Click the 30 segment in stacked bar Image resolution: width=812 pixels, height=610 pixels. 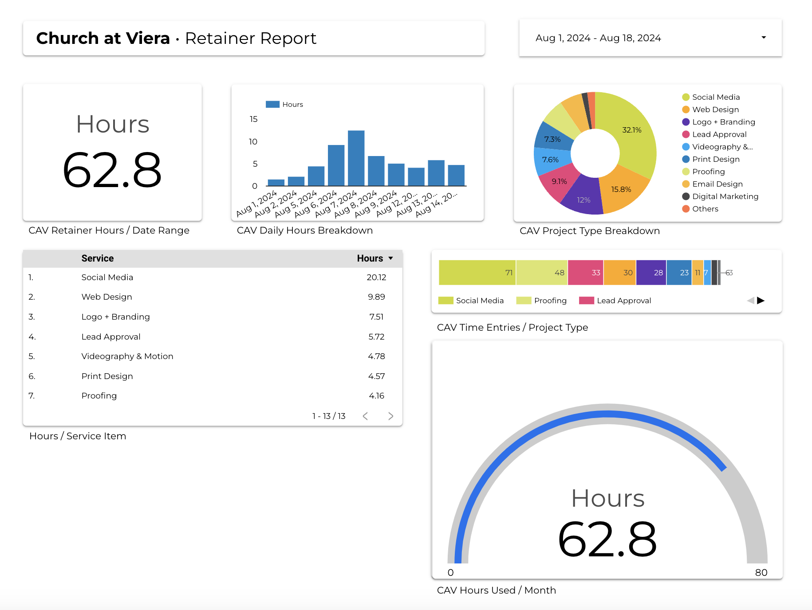pos(620,273)
